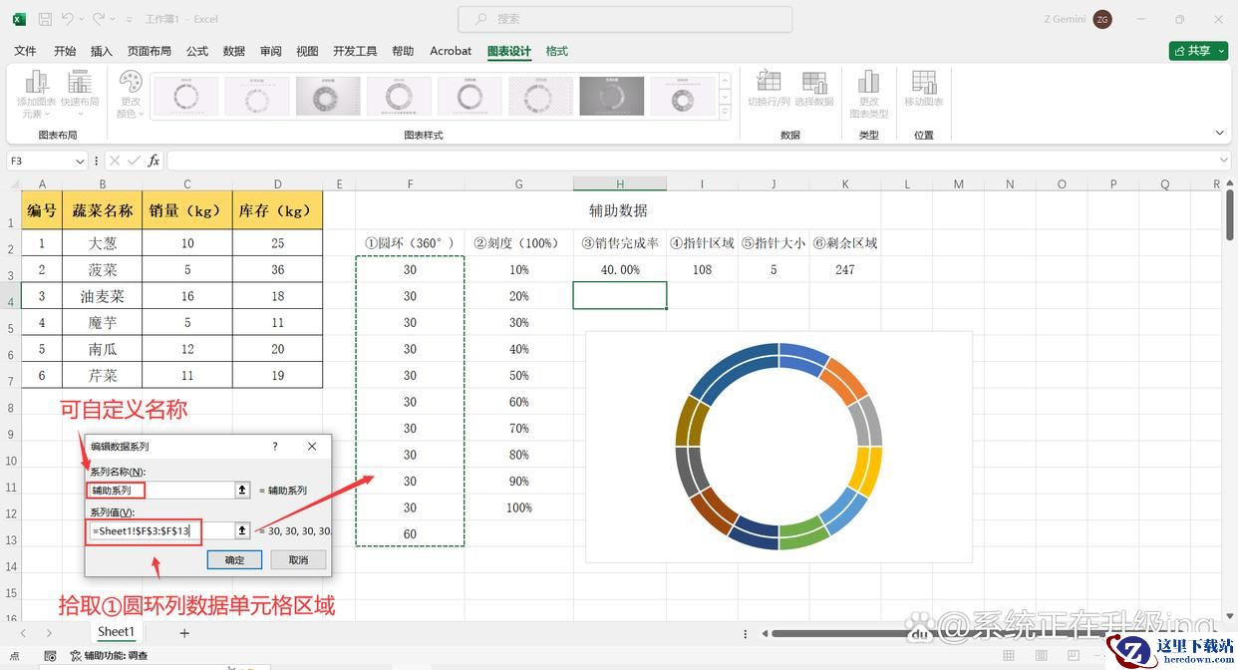This screenshot has height=670, width=1238.
Task: Click the macro record icon in status bar
Action: point(49,656)
